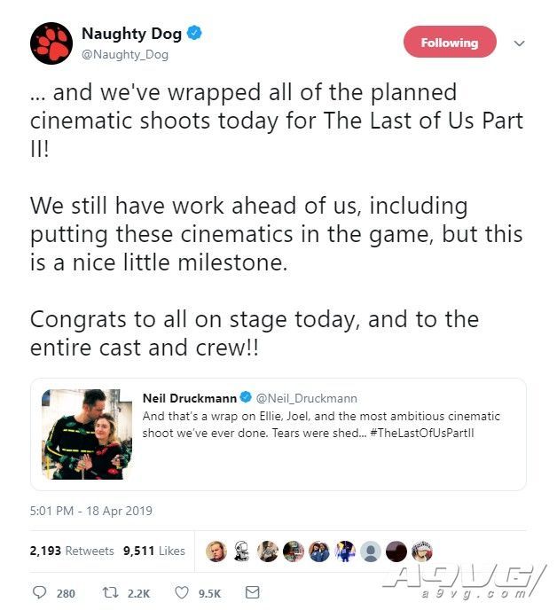This screenshot has width=557, height=610.
Task: Open the @Naughty_Dog handle link
Action: pos(124,54)
